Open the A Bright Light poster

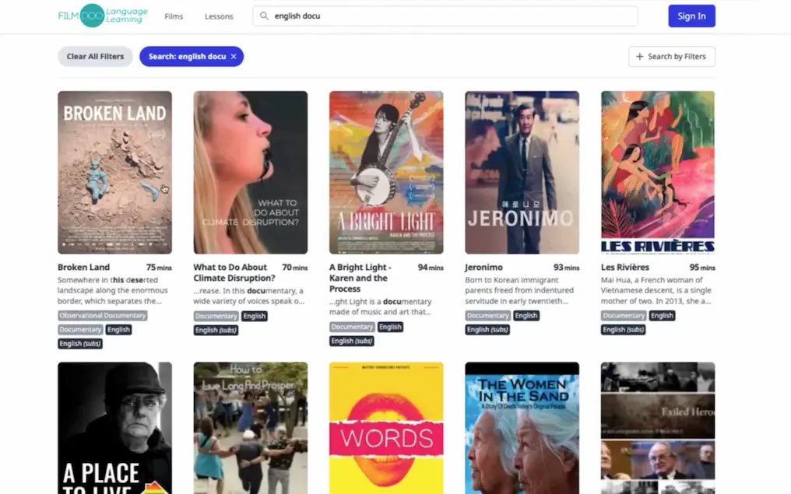(386, 173)
